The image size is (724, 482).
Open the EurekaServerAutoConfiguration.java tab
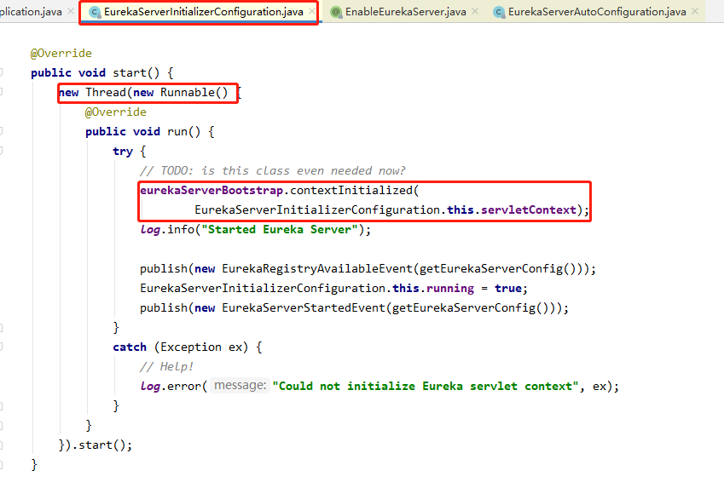click(597, 12)
